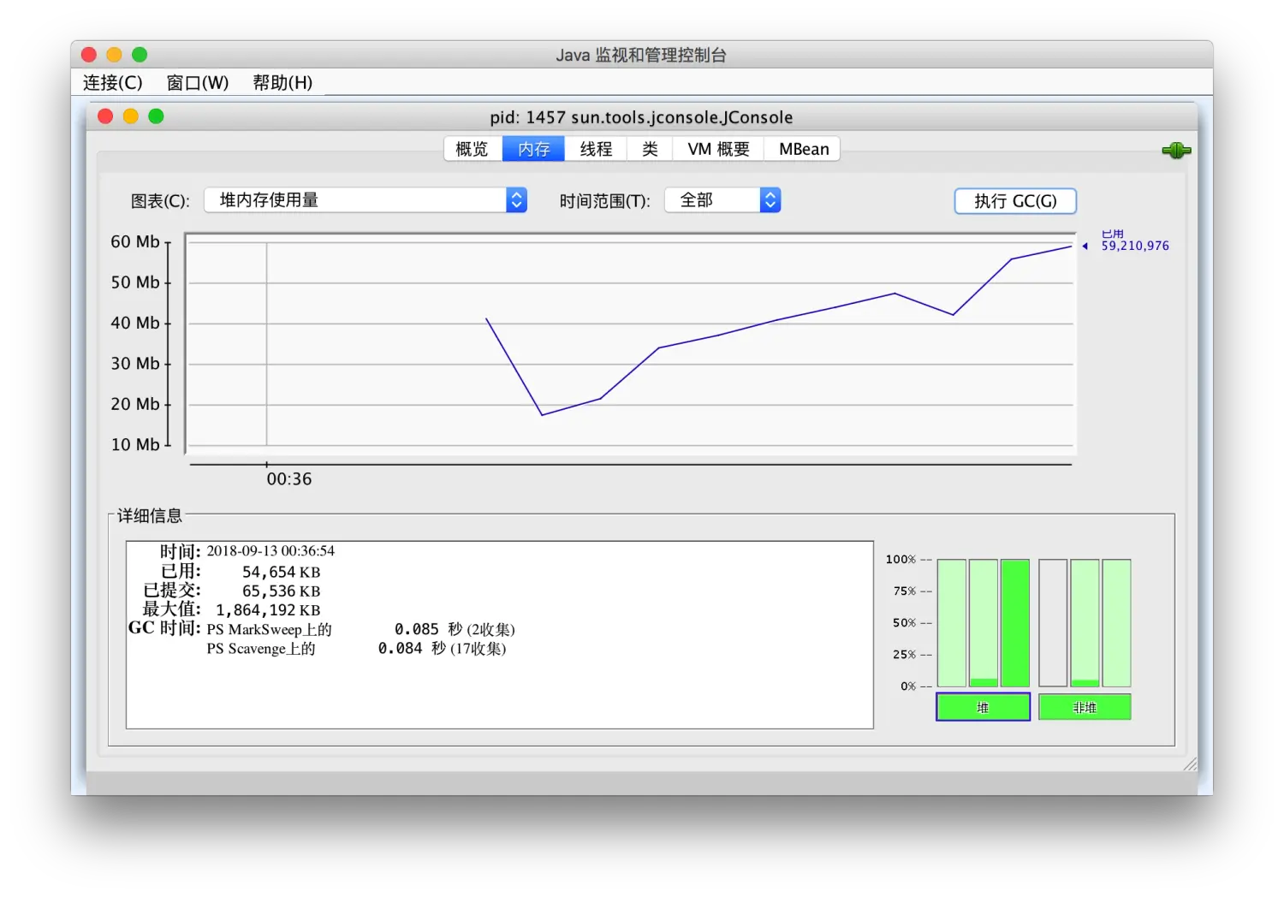Viewport: 1284px width, 897px height.
Task: Click the green connection status plug icon
Action: coord(1176,151)
